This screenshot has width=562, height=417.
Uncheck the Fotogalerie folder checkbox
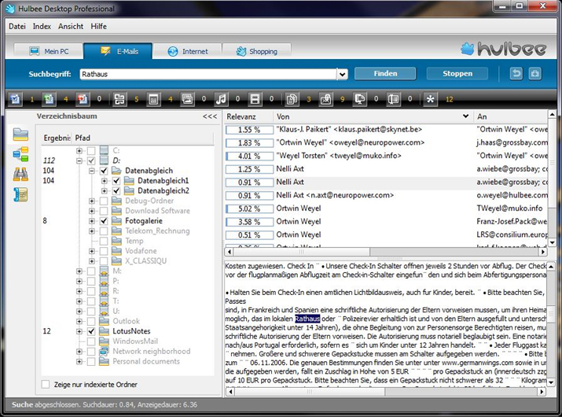(x=105, y=222)
